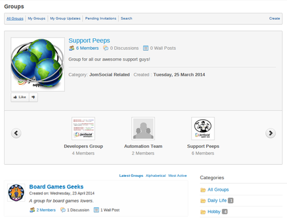Open Pending Invitations tab
Image resolution: width=287 pixels, height=218 pixels.
pos(100,18)
